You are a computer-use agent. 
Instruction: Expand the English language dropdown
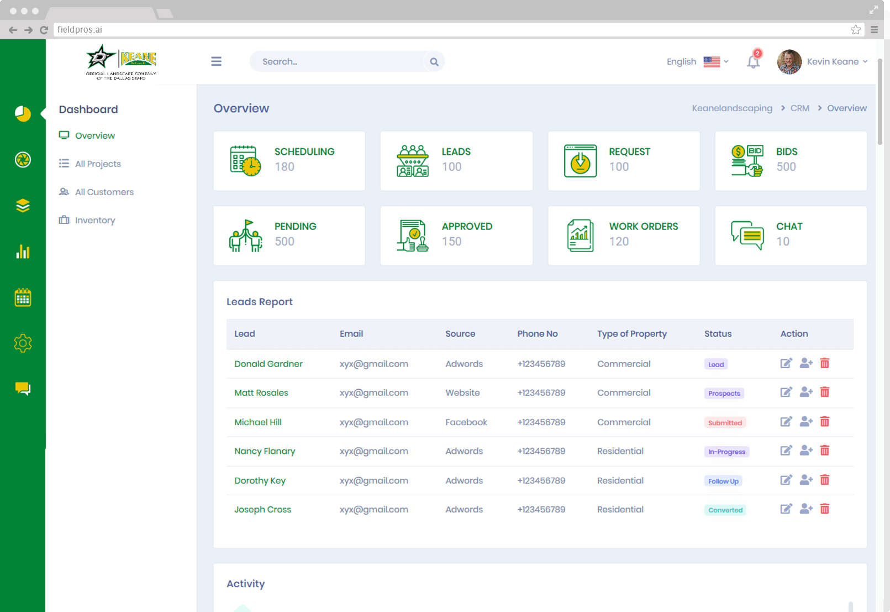coord(698,61)
